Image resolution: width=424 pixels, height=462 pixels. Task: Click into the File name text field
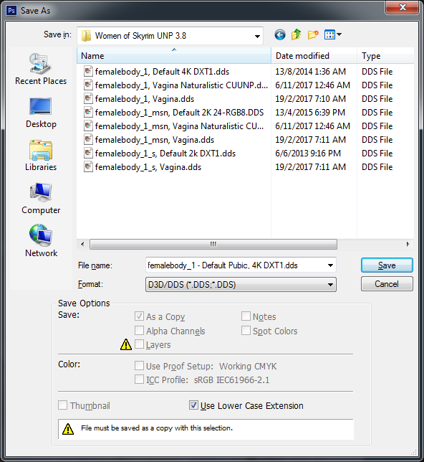tap(236, 265)
